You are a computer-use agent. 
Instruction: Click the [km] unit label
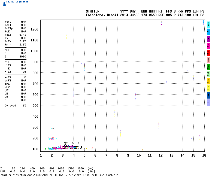point(90,169)
